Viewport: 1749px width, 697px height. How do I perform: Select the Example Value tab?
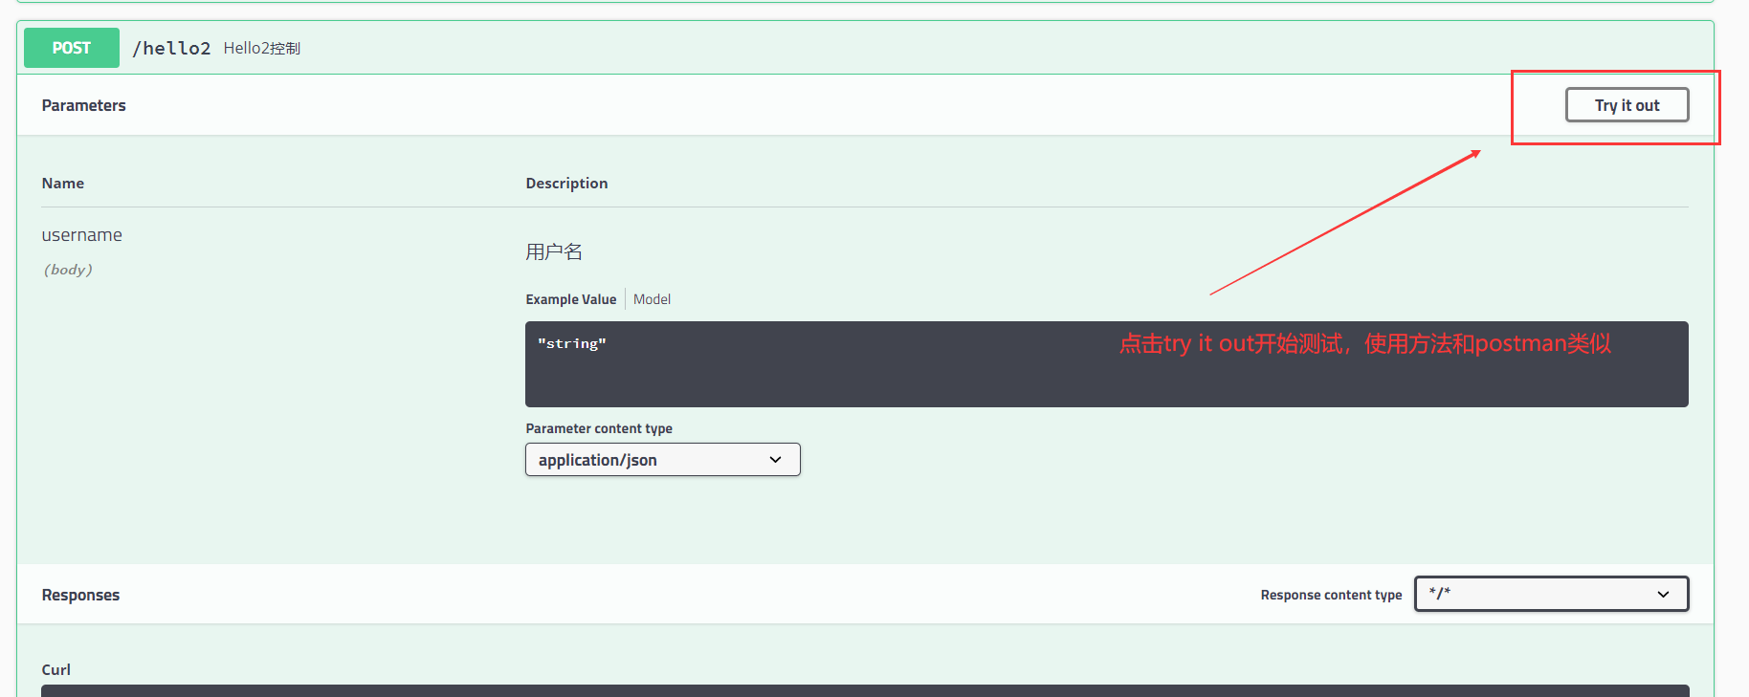571,299
